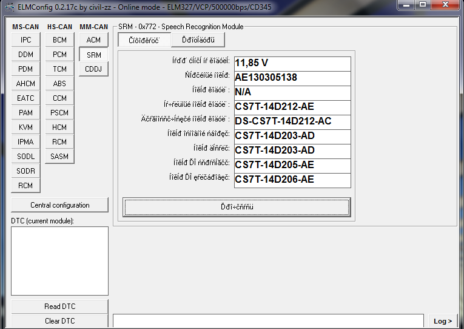Select the ACM module button
This screenshot has height=329, width=464.
(x=93, y=40)
